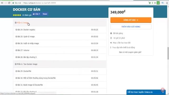Open lesson Bài 30 about Dockerfile commands
Image resolution: width=169 pixels, height=95 pixels.
tap(36, 78)
